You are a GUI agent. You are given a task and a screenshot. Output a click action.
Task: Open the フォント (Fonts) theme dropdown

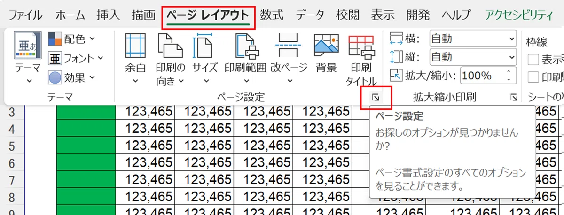(75, 58)
